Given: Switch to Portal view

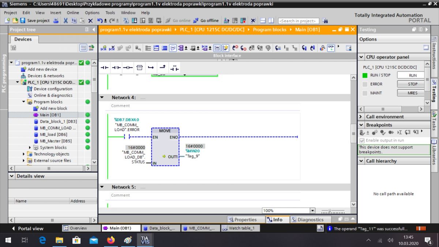Looking at the screenshot, I should 27,228.
